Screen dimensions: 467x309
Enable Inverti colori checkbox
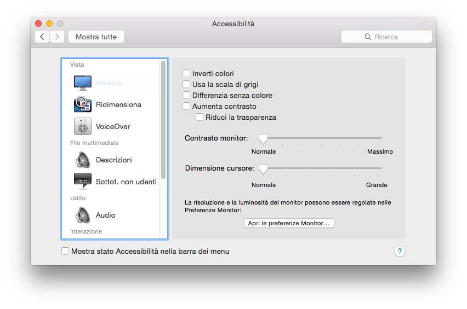[x=186, y=73]
